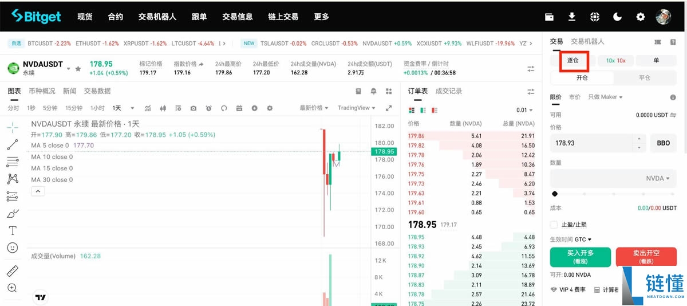Open the NVDA quantity unit dropdown
Viewport: 687px width, 306px height.
click(658, 178)
